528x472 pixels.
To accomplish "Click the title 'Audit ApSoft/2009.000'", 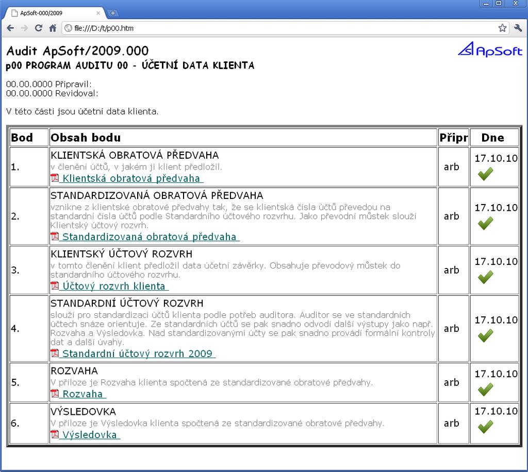I will [77, 51].
